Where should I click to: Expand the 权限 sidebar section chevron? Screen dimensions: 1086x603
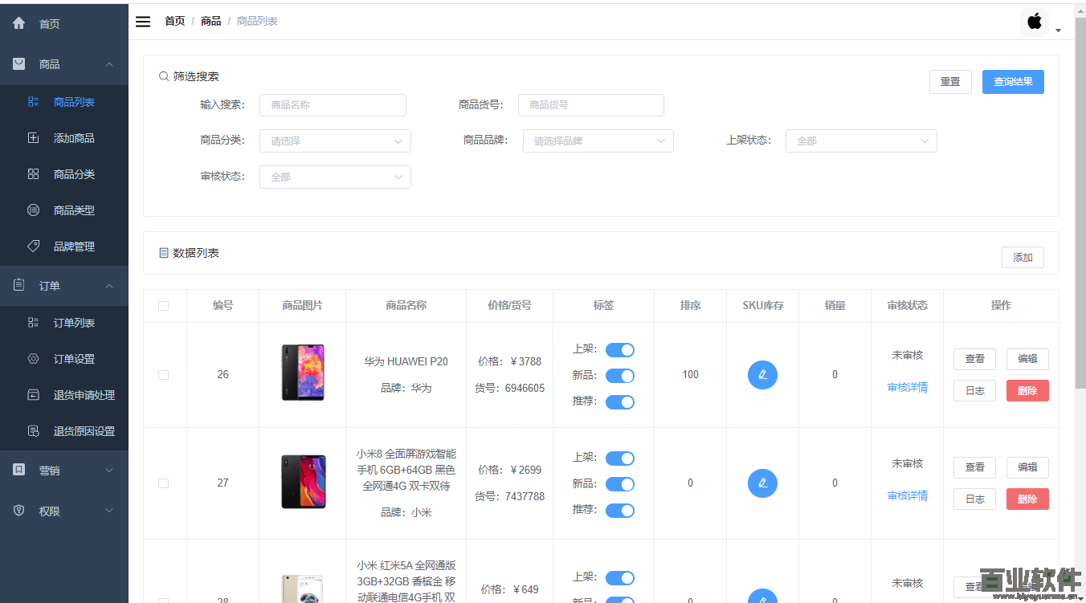(109, 511)
